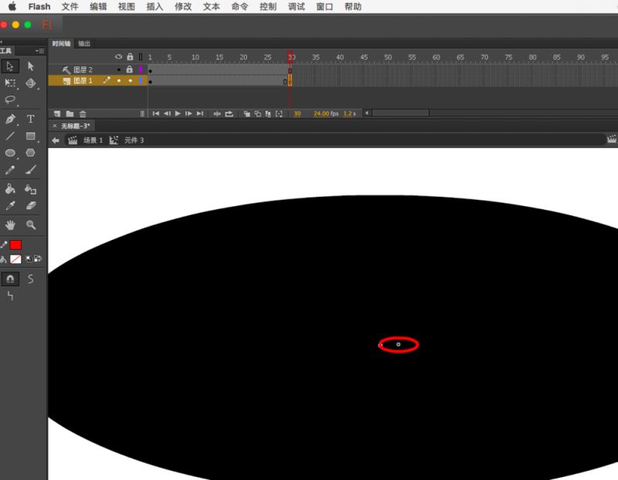The image size is (618, 480).
Task: Select the Text tool
Action: coord(30,119)
